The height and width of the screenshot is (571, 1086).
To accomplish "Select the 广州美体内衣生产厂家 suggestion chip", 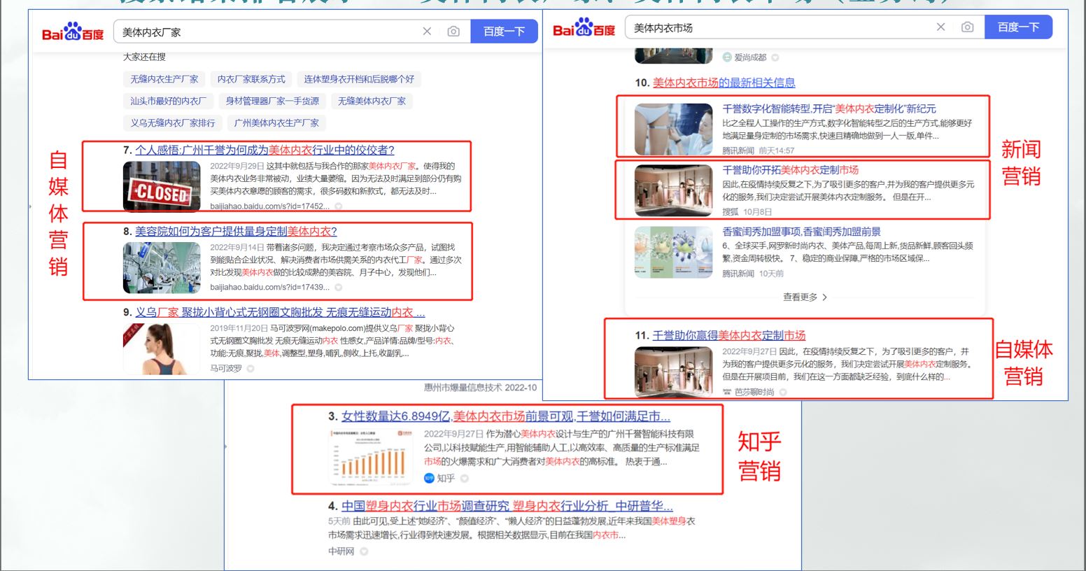I will click(276, 123).
